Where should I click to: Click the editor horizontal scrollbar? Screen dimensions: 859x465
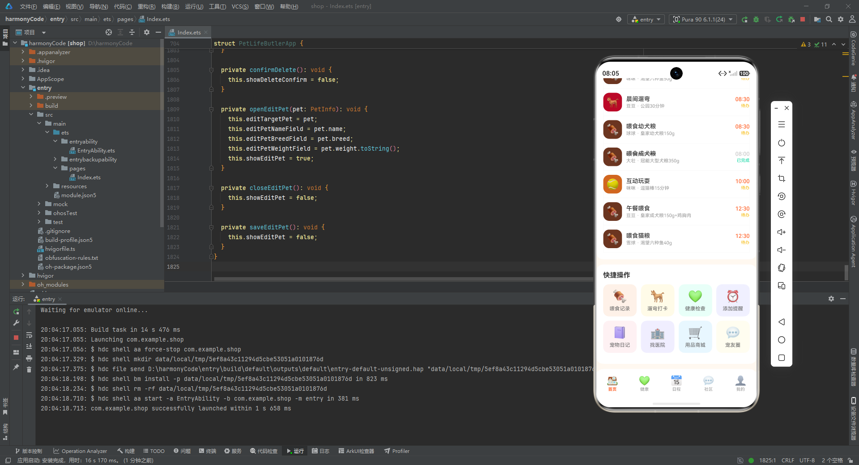click(403, 279)
